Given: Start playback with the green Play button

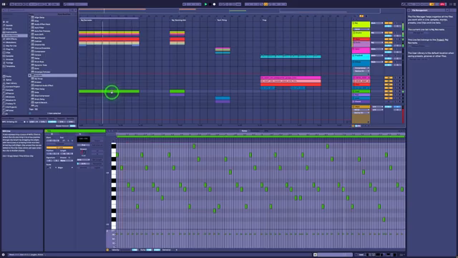Looking at the screenshot, I should coord(205,4).
